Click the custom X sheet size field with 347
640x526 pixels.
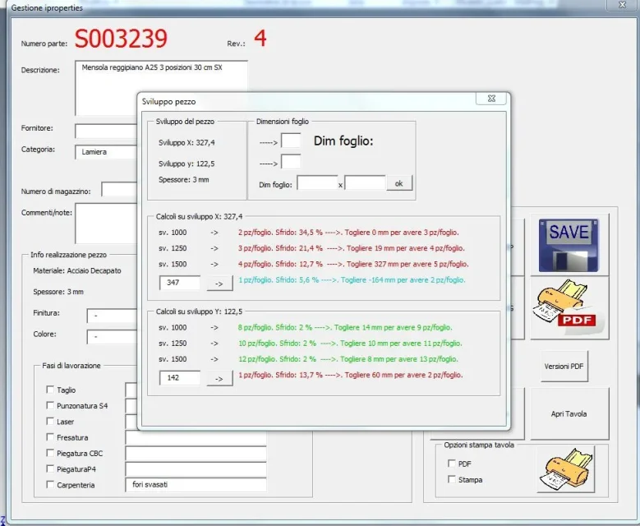pos(180,283)
